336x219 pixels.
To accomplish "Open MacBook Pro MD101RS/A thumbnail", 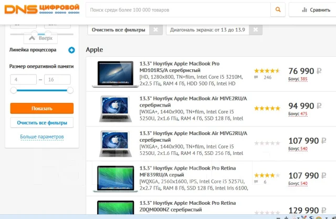I will 115,74.
